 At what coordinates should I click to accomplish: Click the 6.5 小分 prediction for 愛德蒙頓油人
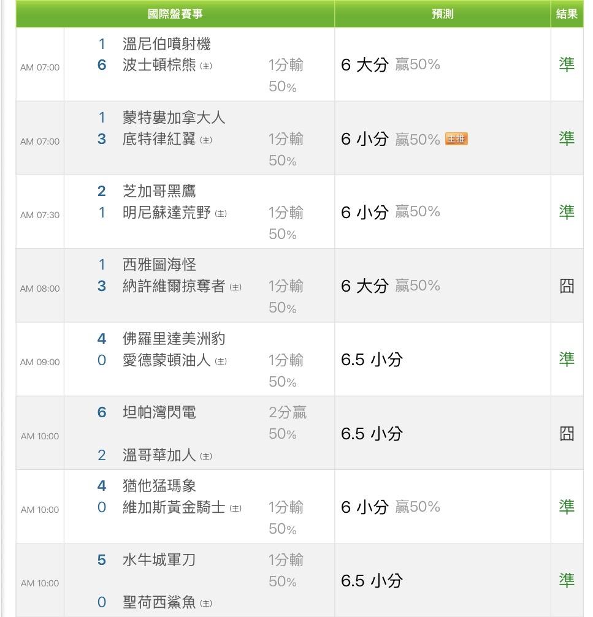pos(372,360)
